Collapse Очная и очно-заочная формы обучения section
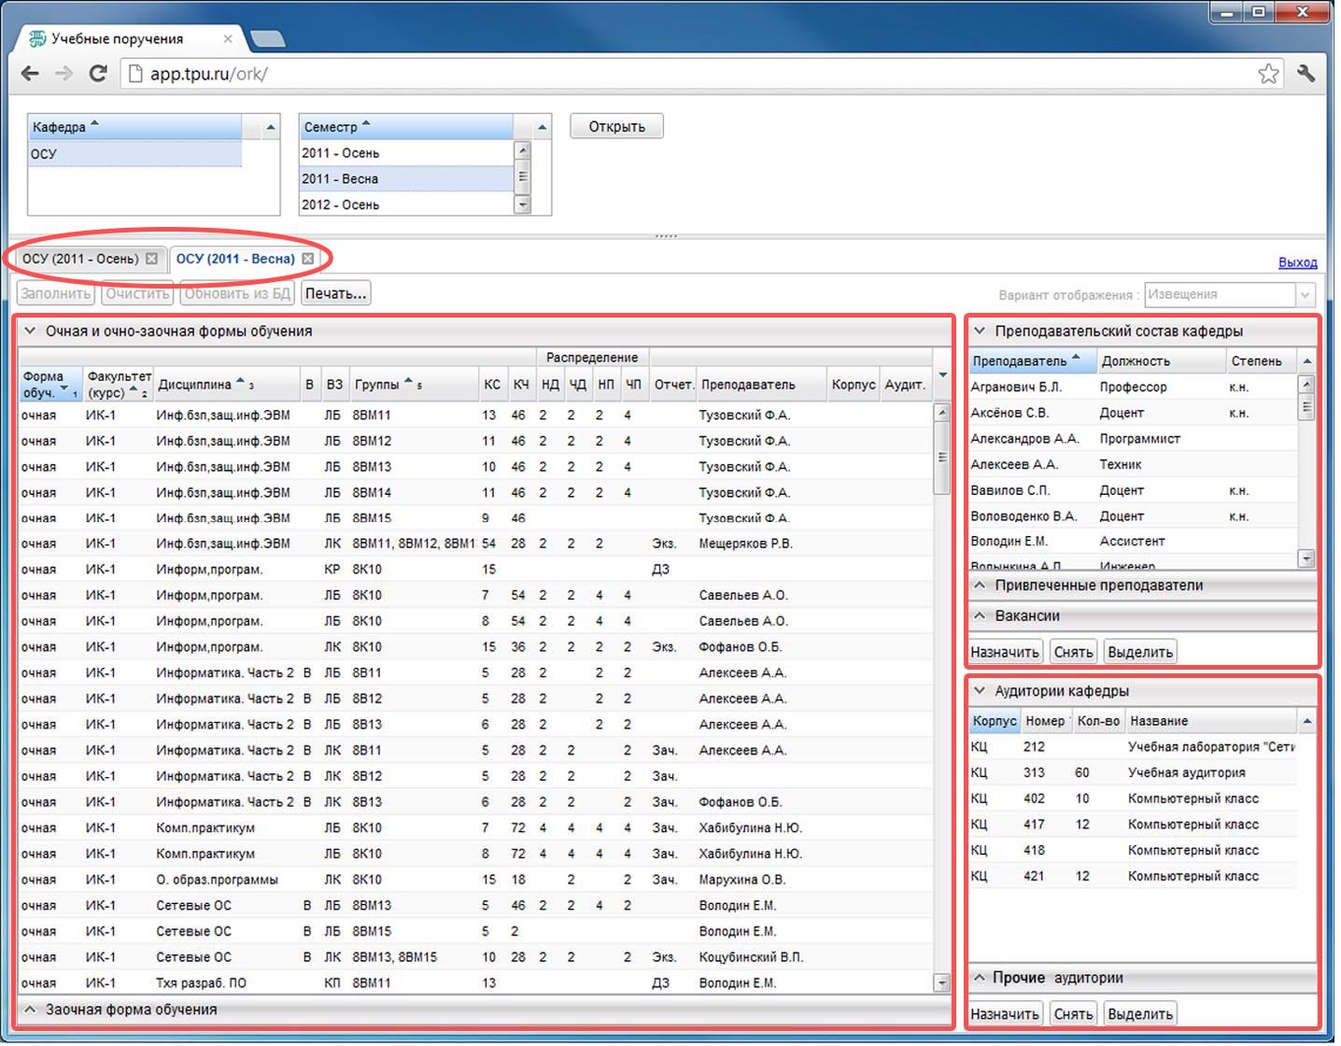This screenshot has height=1046, width=1341. (x=30, y=331)
